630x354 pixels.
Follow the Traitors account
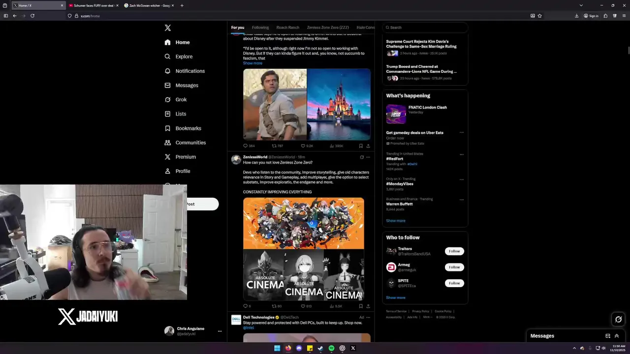coord(454,251)
